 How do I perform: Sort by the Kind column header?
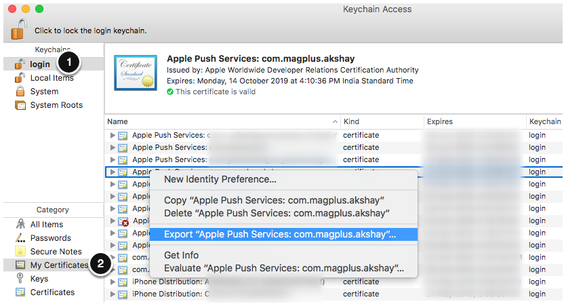351,121
